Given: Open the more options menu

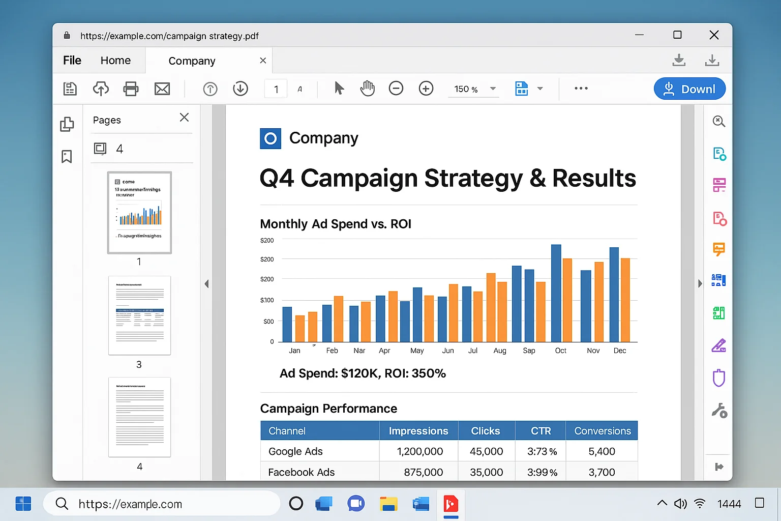Looking at the screenshot, I should point(580,89).
